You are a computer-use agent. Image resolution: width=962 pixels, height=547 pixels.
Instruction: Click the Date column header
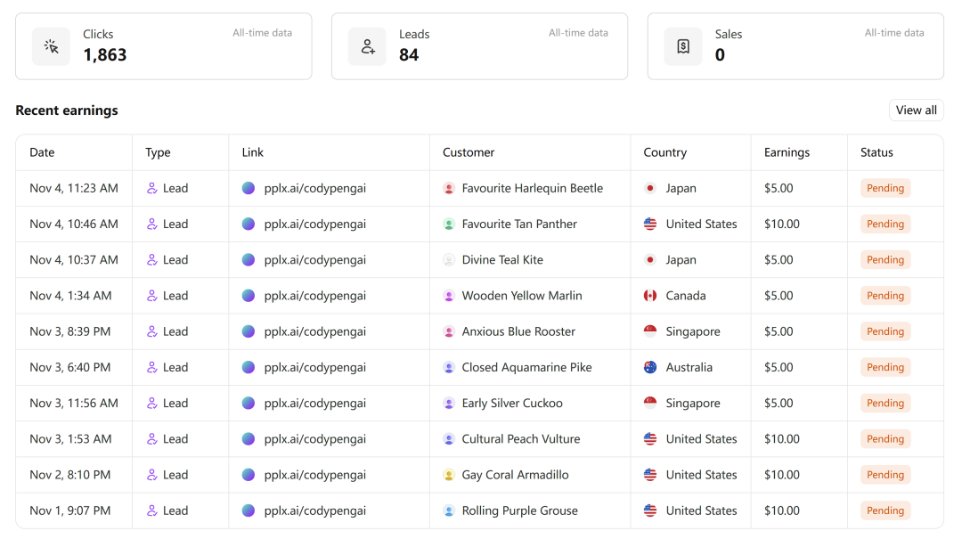click(x=42, y=152)
